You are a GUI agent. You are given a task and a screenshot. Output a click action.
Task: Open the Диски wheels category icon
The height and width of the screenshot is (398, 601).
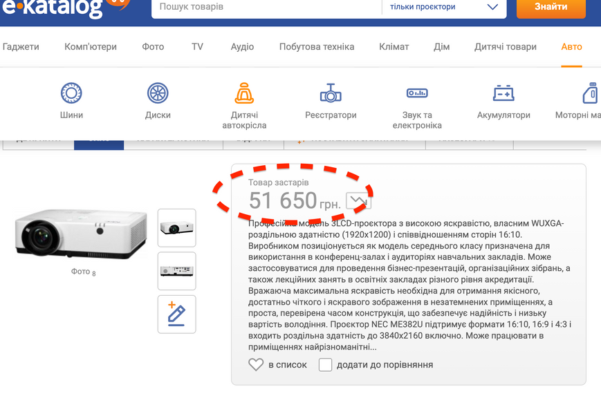click(158, 93)
